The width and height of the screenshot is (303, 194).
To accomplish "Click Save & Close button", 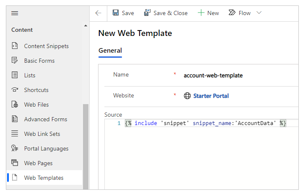I will pyautogui.click(x=166, y=13).
